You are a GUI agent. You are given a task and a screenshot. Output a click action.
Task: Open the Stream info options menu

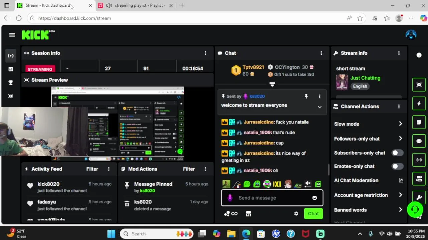tap(399, 53)
